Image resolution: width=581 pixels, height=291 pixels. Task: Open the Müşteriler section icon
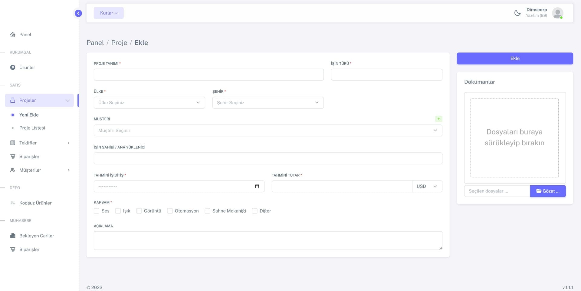(x=12, y=170)
